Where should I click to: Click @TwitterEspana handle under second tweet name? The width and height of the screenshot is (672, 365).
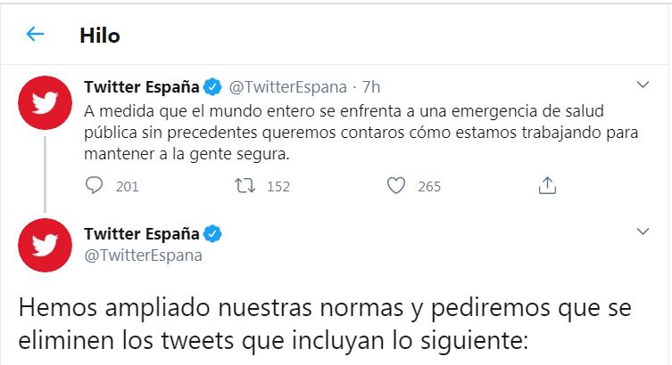click(x=143, y=255)
